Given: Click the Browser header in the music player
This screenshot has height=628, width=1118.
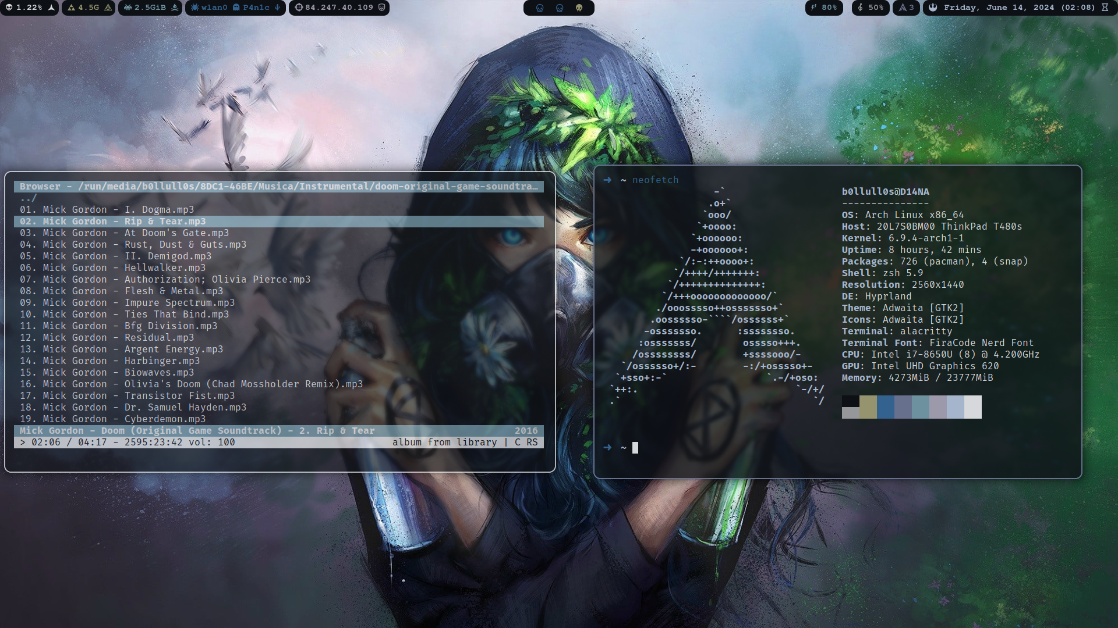Looking at the screenshot, I should (40, 186).
